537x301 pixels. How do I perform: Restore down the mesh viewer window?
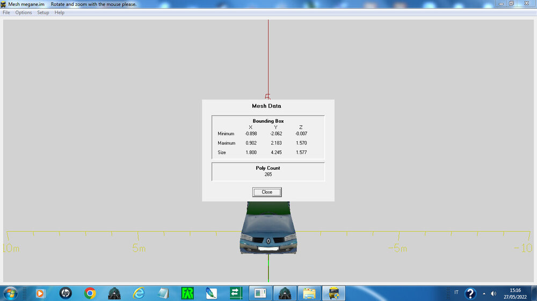point(511,4)
